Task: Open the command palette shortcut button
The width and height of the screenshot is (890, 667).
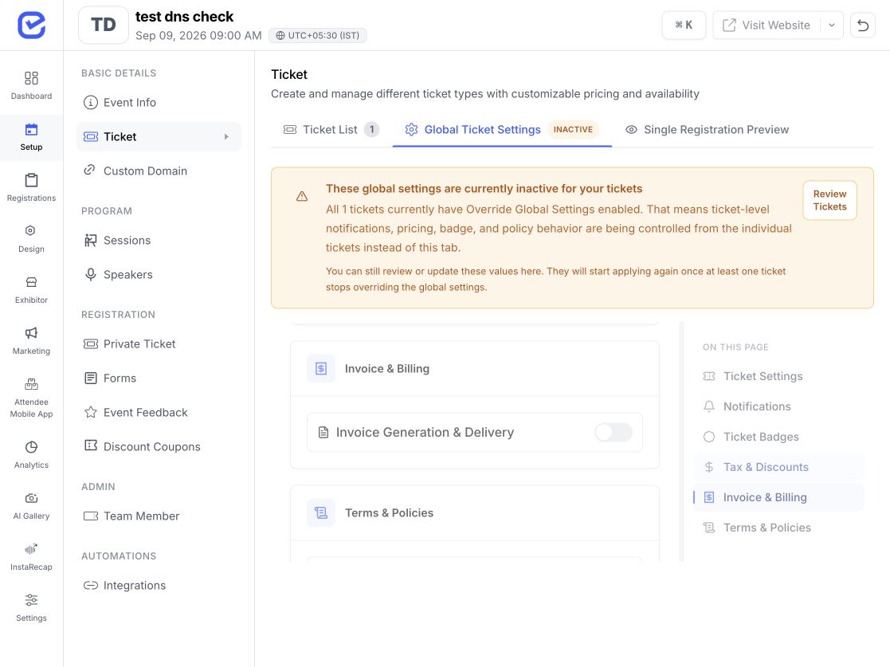Action: (x=684, y=25)
